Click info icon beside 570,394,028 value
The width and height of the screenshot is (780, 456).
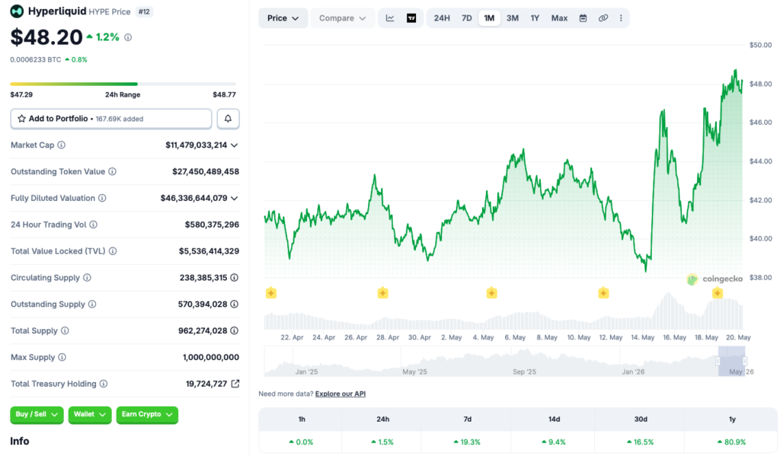point(235,305)
